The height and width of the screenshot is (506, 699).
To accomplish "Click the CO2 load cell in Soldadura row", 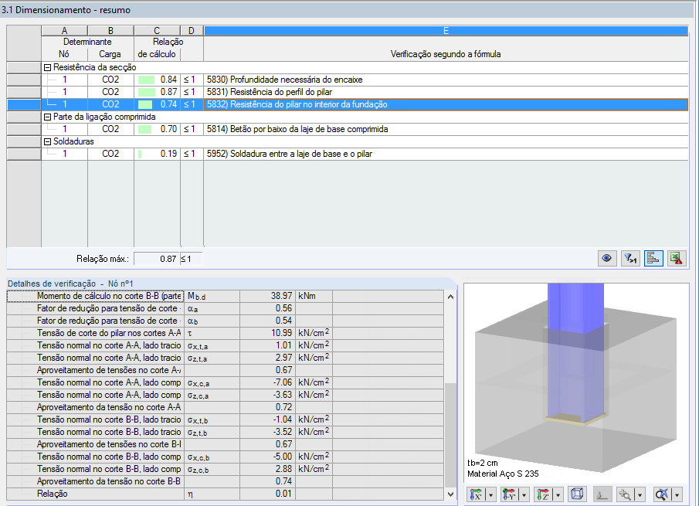I will coord(110,154).
